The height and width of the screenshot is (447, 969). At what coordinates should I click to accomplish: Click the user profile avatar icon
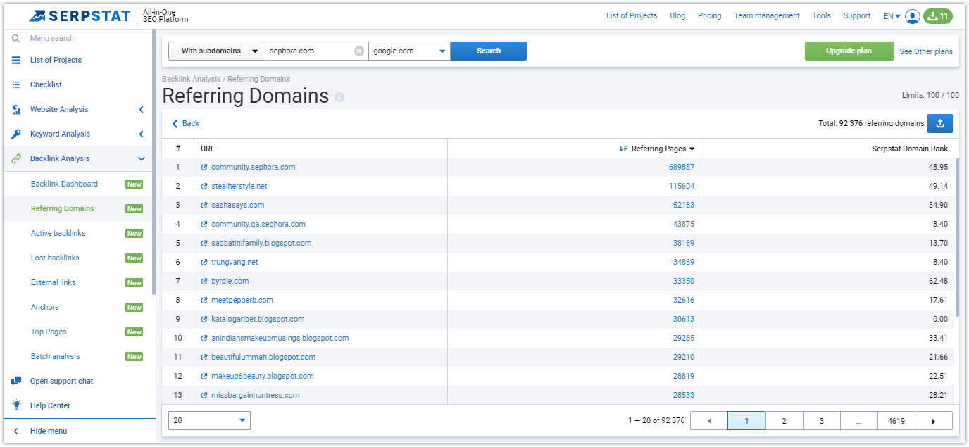(913, 16)
